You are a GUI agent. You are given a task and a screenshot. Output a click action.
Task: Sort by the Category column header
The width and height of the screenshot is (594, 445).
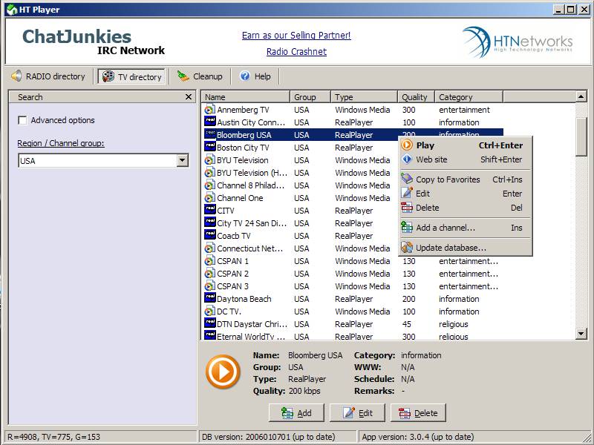click(x=469, y=97)
